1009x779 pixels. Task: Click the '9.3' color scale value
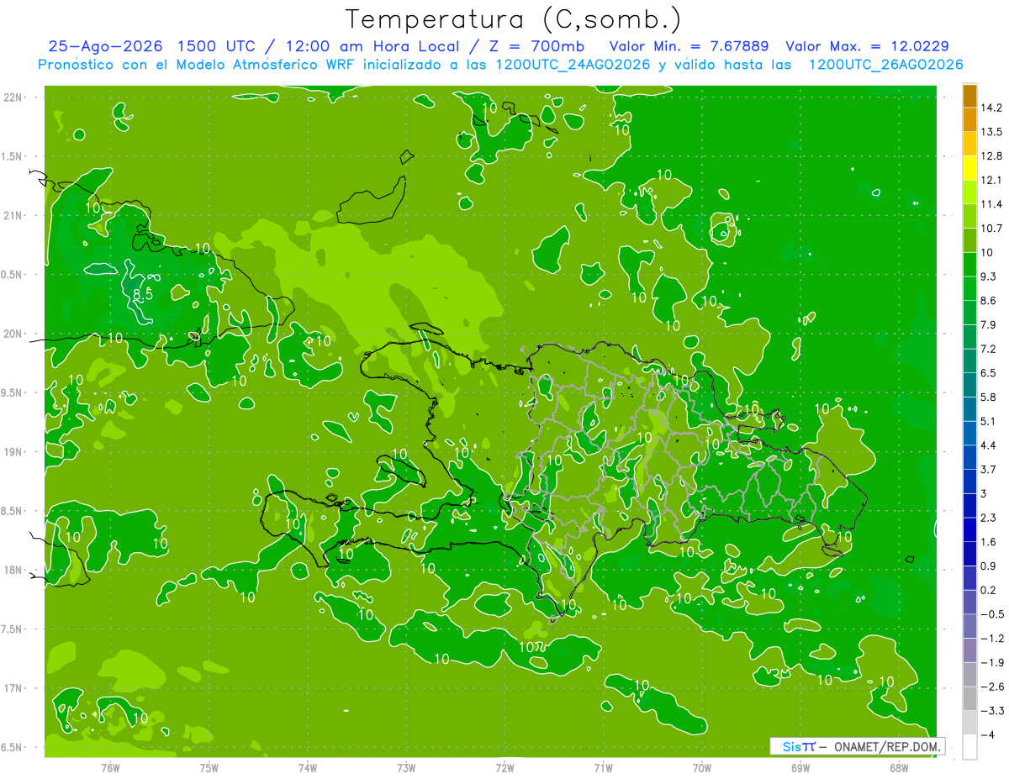pos(990,276)
